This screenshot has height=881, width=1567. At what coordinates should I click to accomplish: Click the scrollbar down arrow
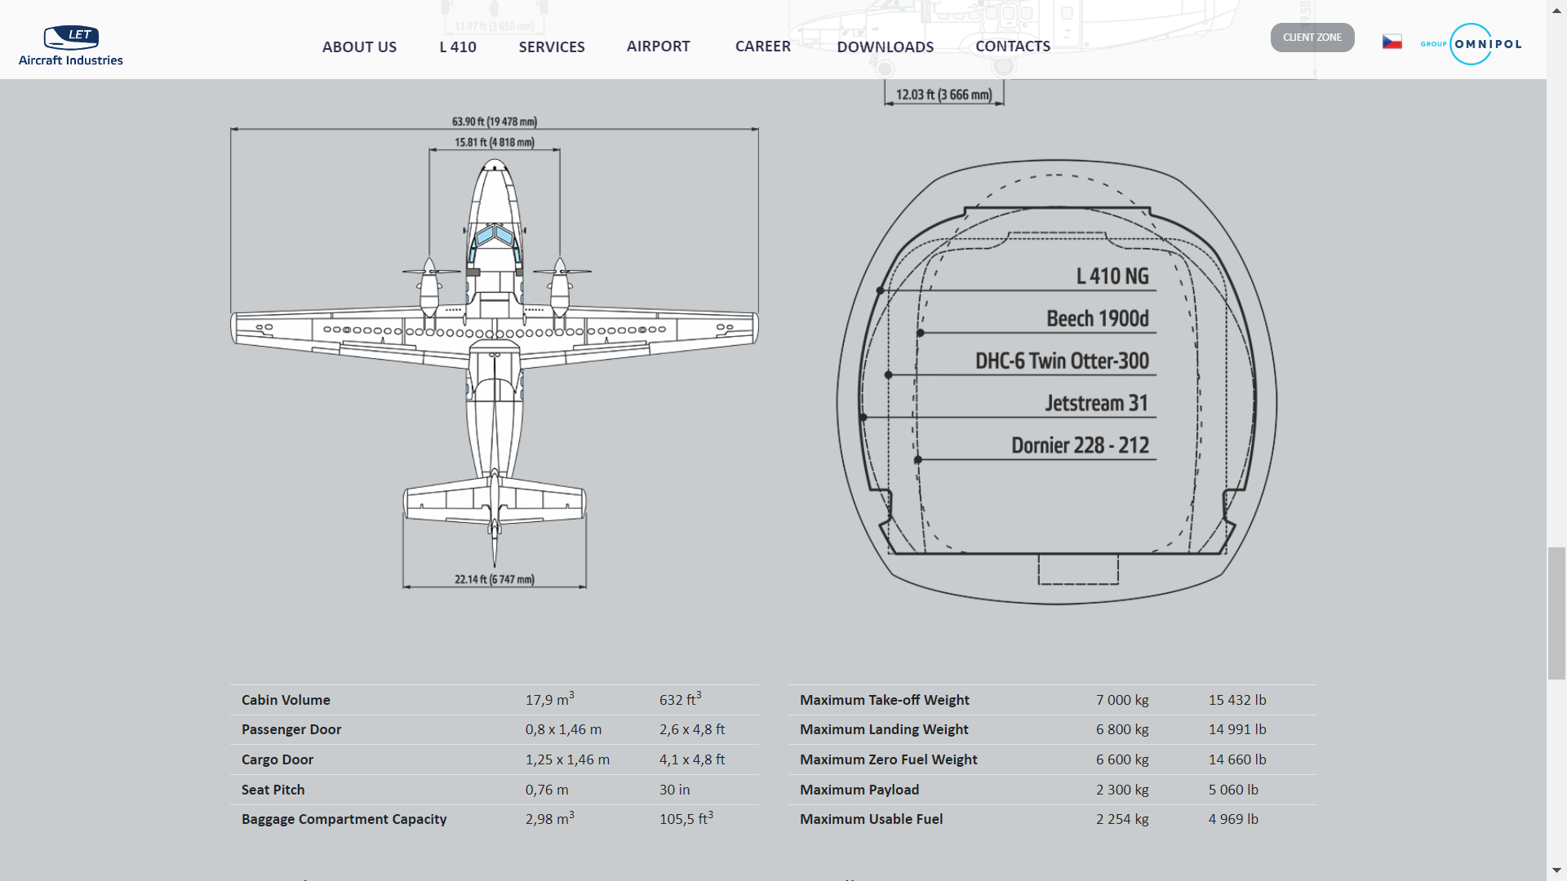coord(1556,871)
